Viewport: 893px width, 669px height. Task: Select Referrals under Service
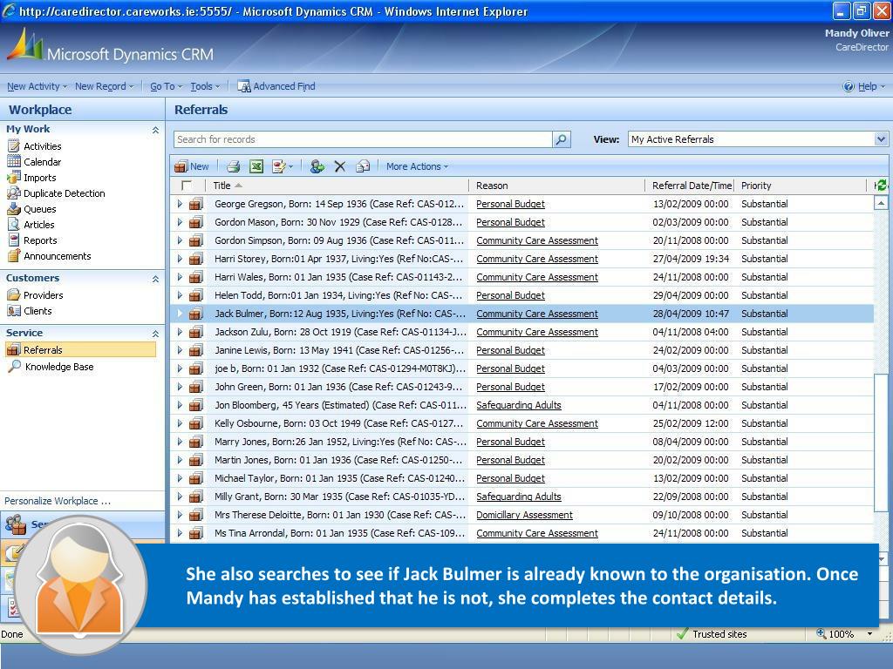click(x=80, y=350)
